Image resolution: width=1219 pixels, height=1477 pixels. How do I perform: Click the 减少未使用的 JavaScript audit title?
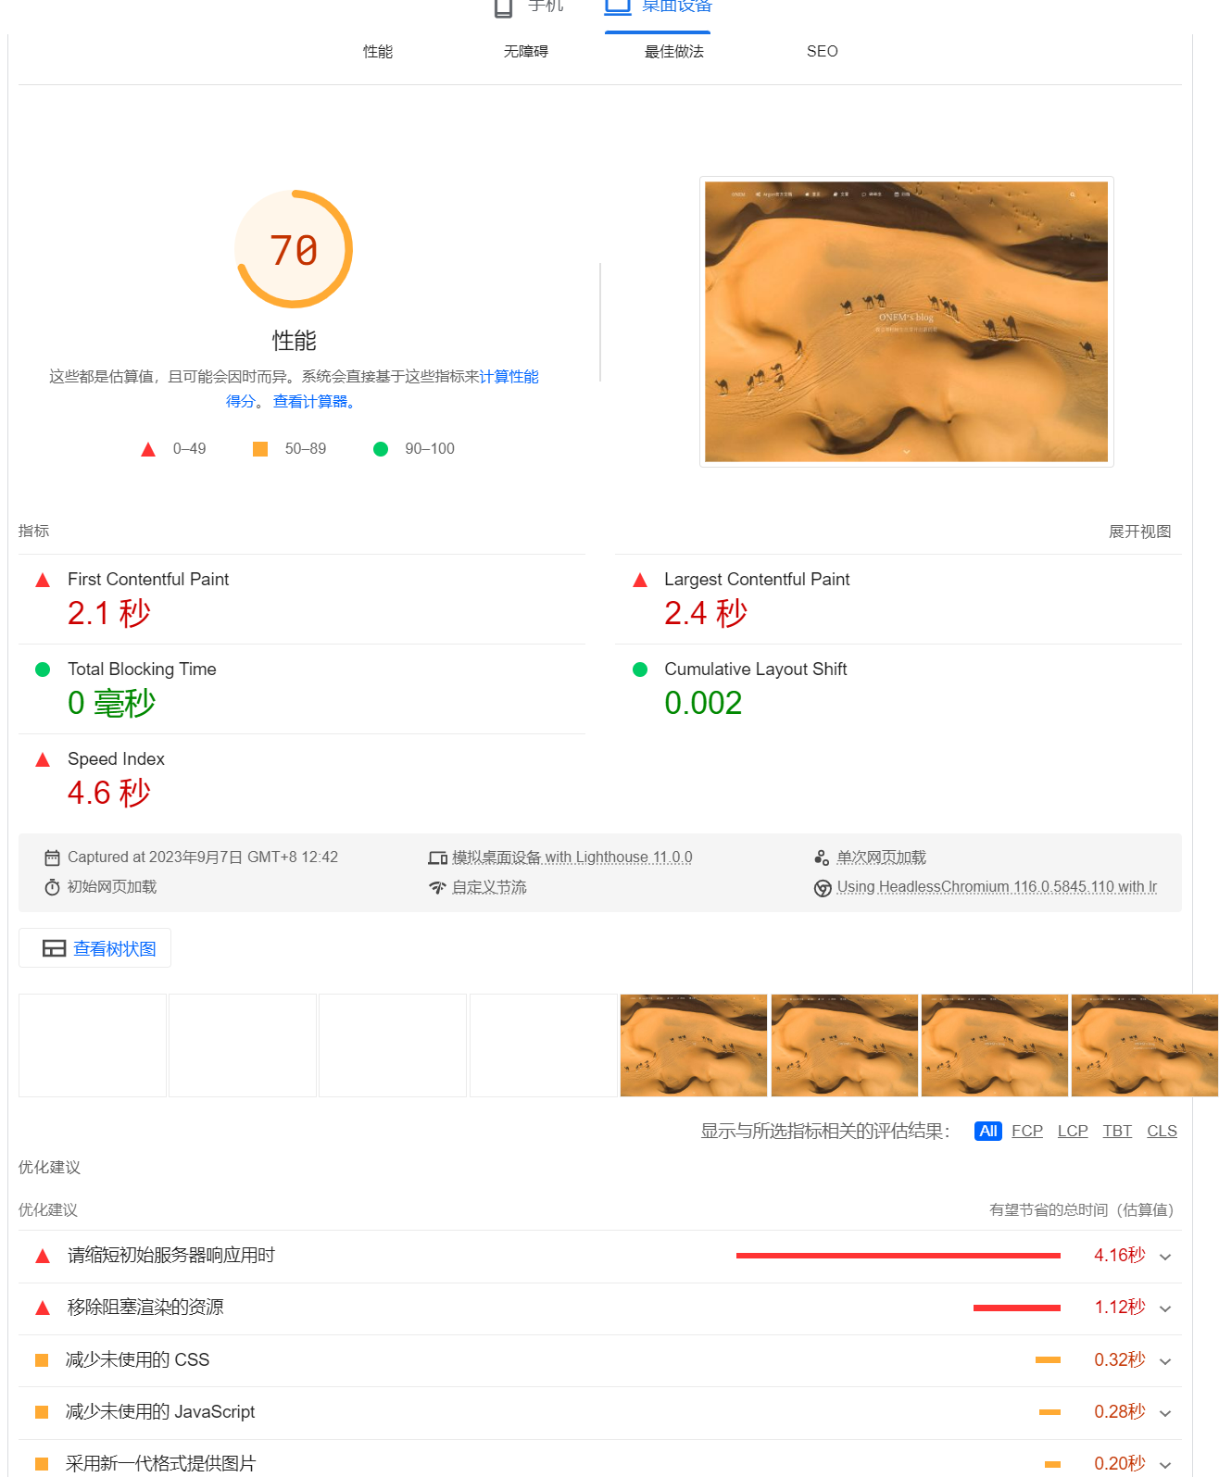click(x=160, y=1412)
